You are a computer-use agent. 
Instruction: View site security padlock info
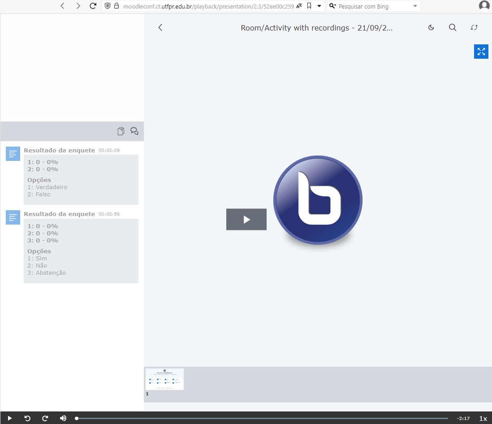pos(117,6)
